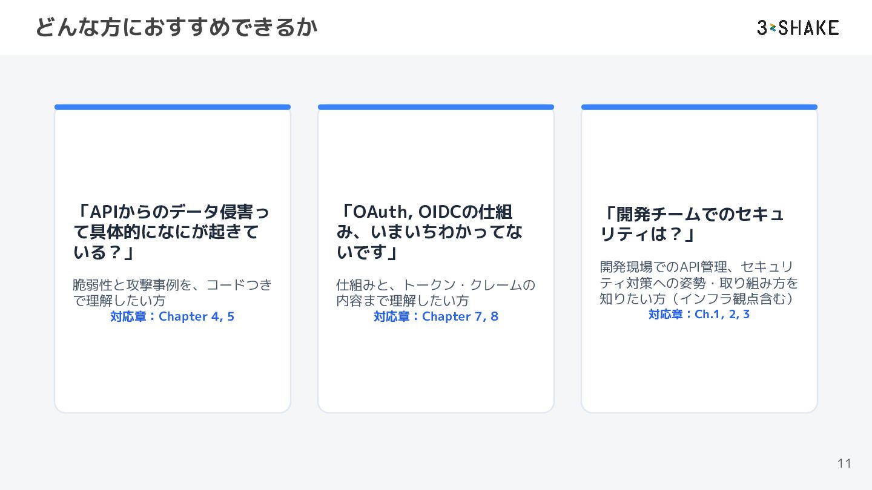872x490 pixels.
Task: Click the 3-SHAKE logo
Action: click(x=798, y=27)
